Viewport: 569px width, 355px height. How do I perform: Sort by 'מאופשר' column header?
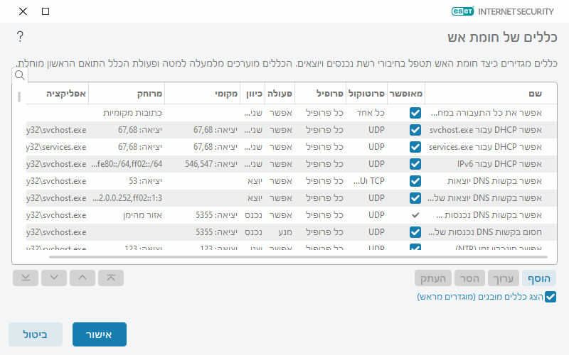pos(406,94)
